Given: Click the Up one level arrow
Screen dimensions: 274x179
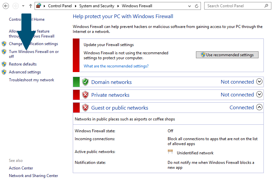Looking at the screenshot, I should click(x=31, y=6).
